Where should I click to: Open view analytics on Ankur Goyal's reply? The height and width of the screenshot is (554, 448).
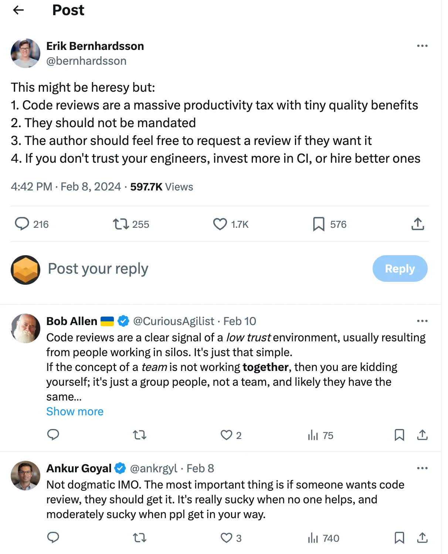pos(313,538)
